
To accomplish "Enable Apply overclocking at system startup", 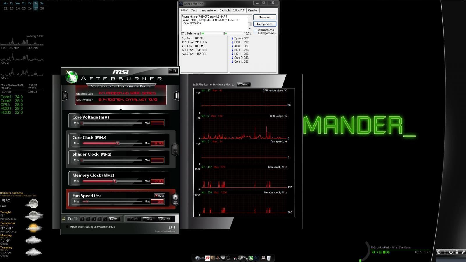I will coord(67,227).
